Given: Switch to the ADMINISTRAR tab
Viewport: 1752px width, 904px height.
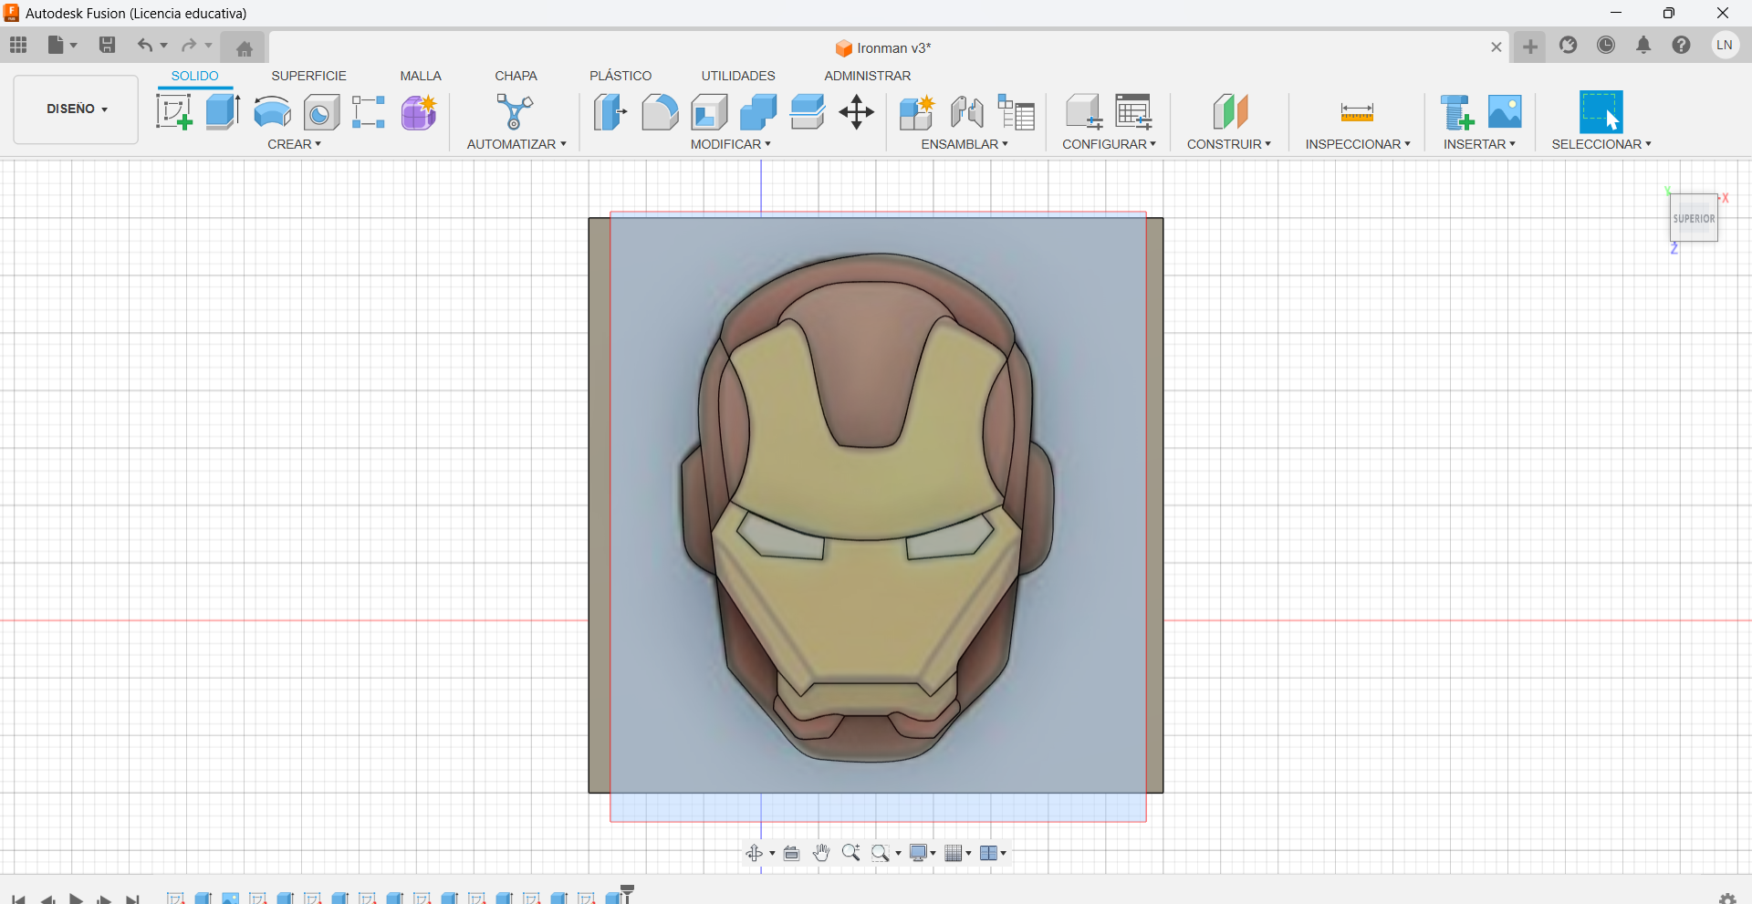Looking at the screenshot, I should click(868, 76).
